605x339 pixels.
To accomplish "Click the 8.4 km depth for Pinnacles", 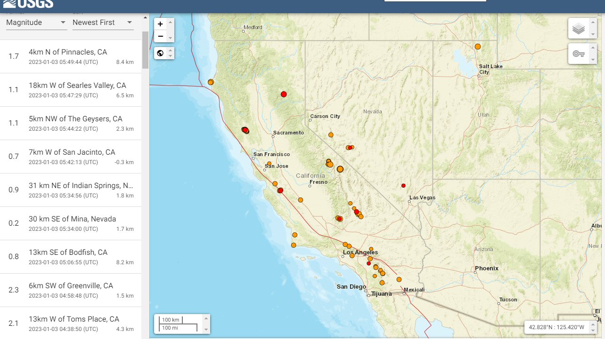I will point(125,62).
